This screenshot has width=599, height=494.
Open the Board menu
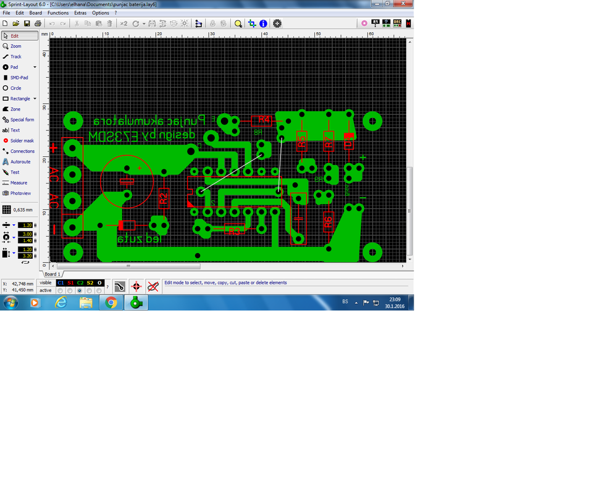[x=36, y=13]
